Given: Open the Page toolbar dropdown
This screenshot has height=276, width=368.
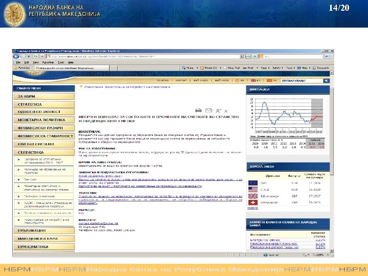Looking at the screenshot, I should pos(265,68).
